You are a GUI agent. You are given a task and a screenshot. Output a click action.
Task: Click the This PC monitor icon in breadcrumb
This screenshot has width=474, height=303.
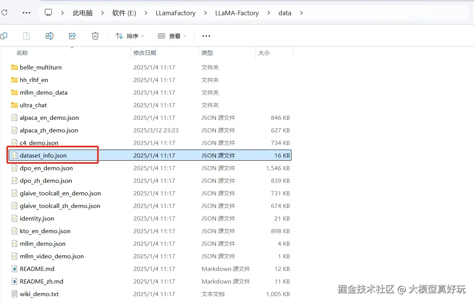coord(48,13)
